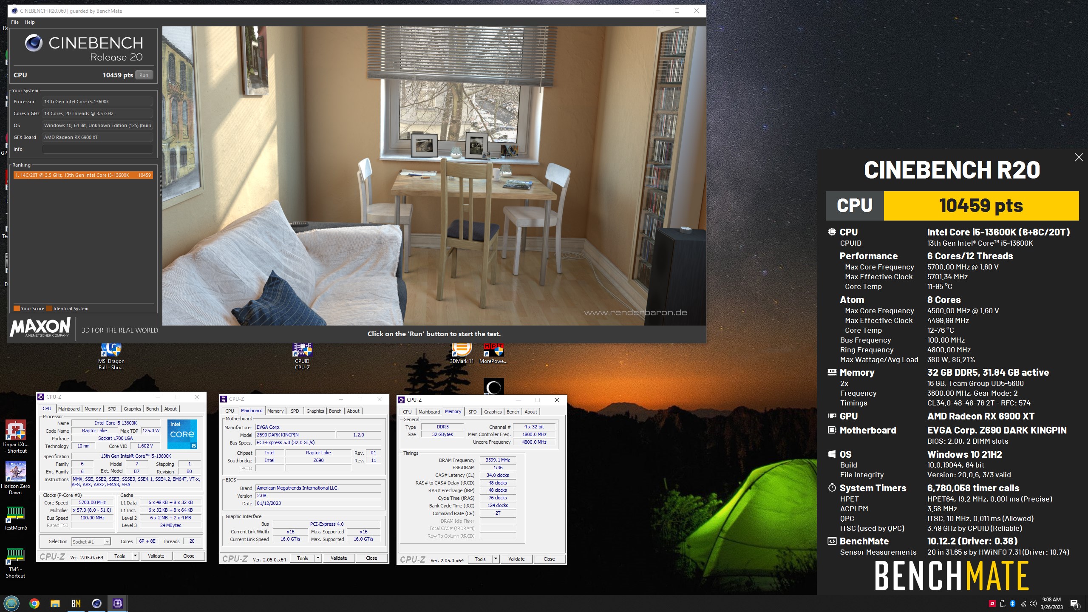Open the MorePower desktop shortcut
Screen dimensions: 1088x612
[x=493, y=354]
